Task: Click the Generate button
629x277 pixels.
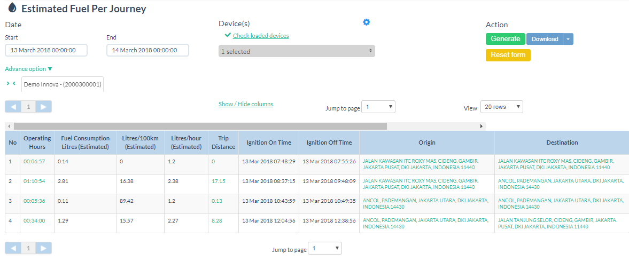Action: tap(505, 39)
